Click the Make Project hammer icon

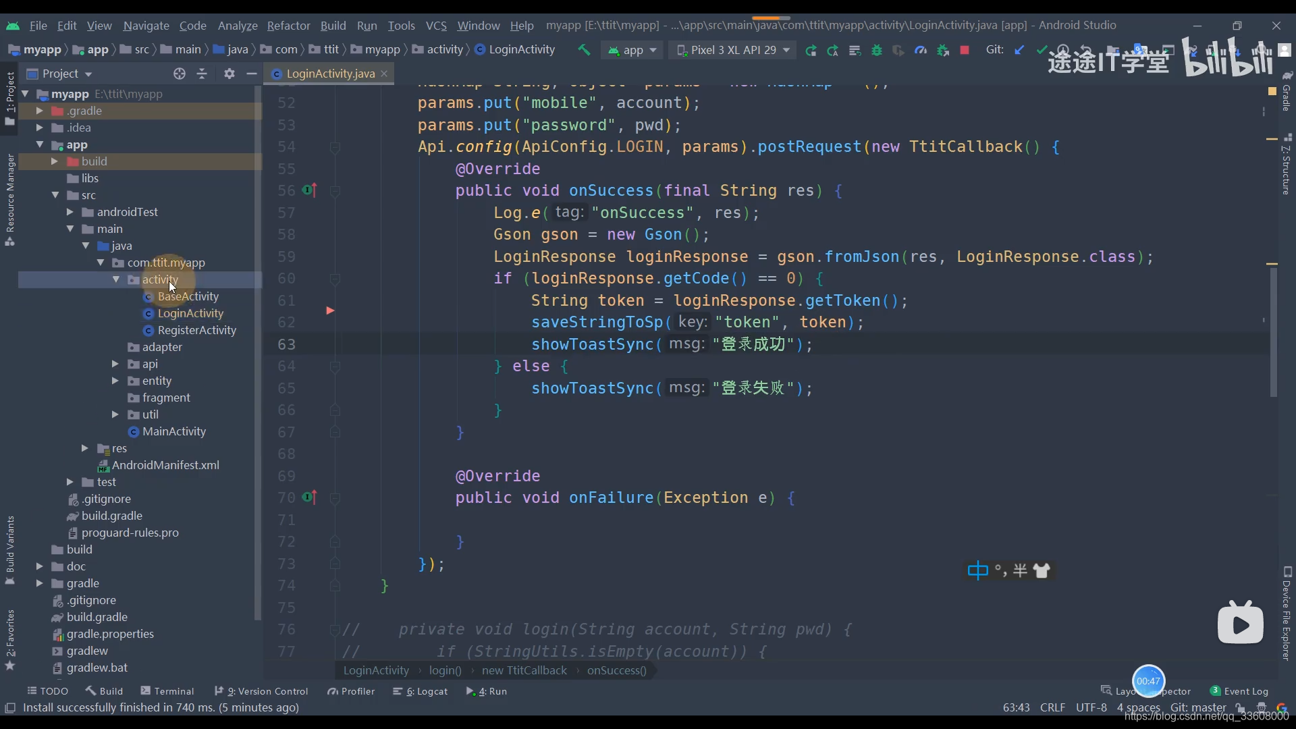click(584, 50)
